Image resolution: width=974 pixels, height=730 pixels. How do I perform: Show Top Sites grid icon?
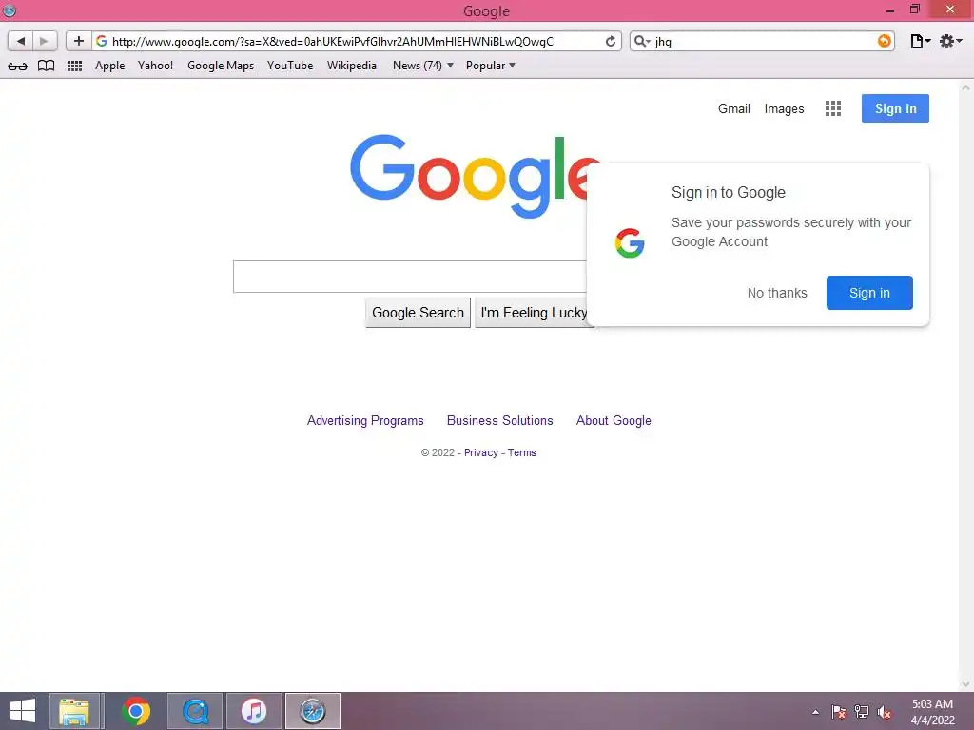(x=74, y=66)
